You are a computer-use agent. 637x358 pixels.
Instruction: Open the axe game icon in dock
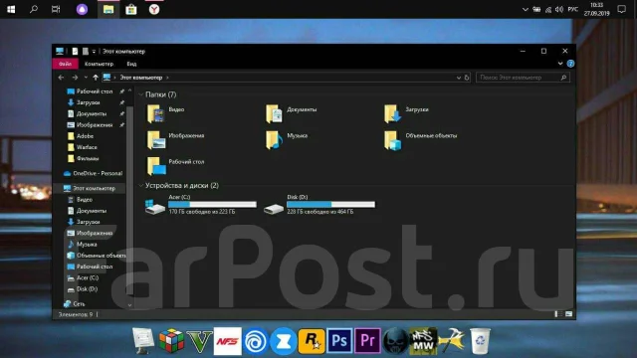(451, 340)
